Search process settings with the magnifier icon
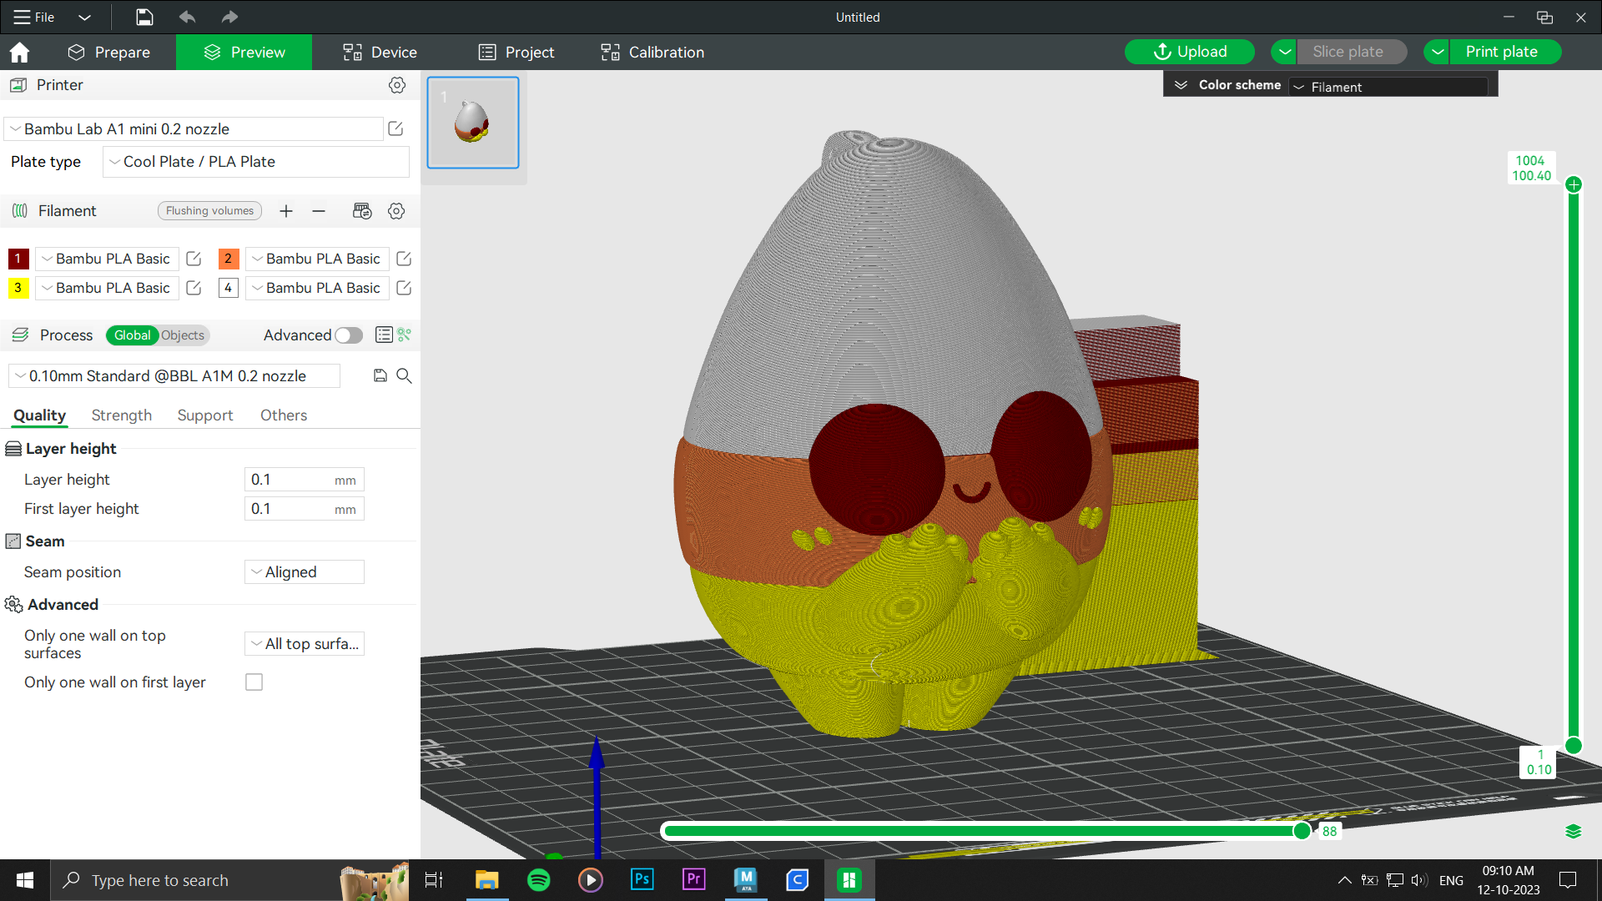Image resolution: width=1602 pixels, height=901 pixels. pyautogui.click(x=405, y=376)
